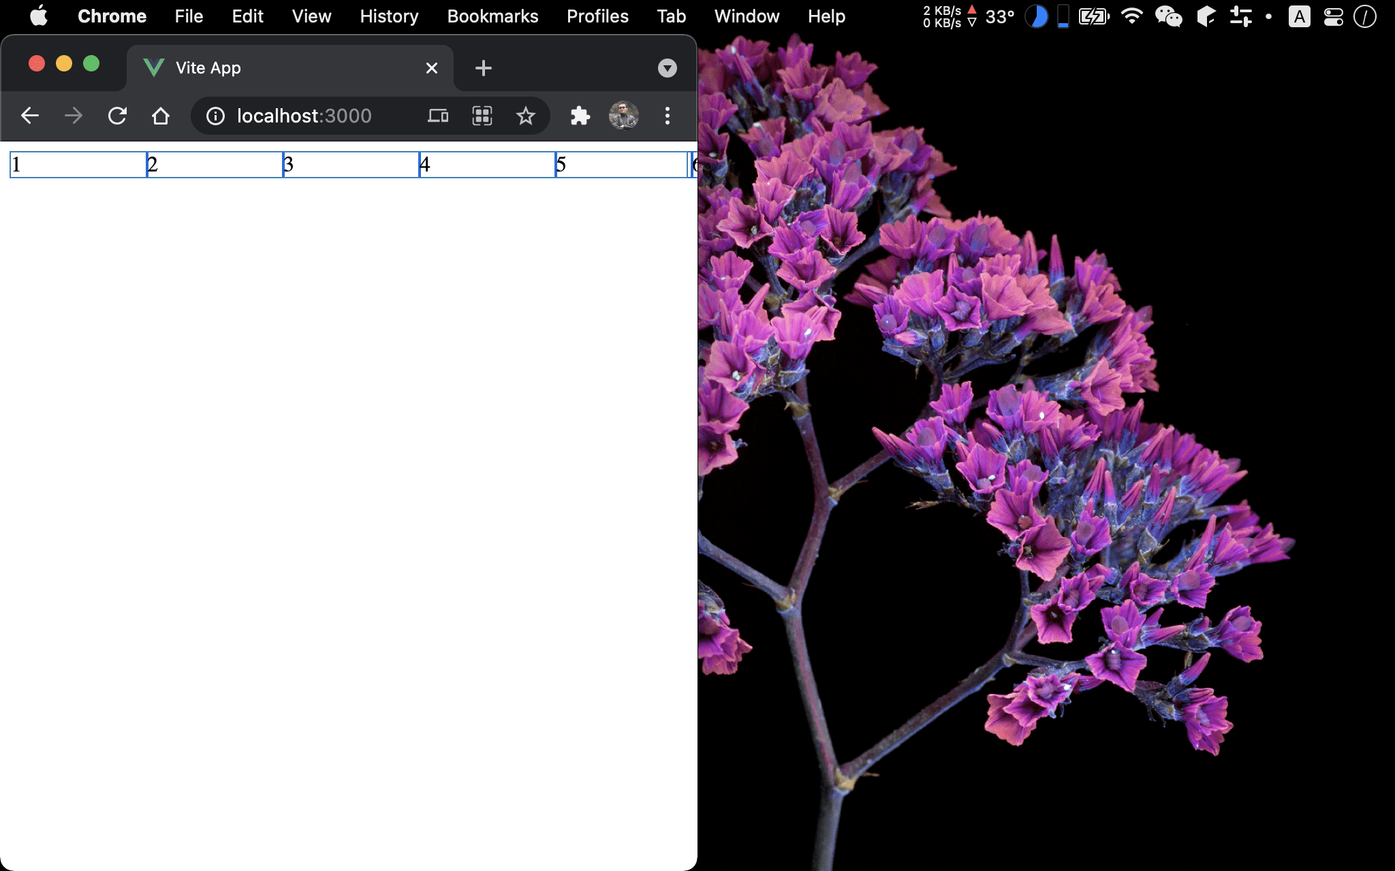Reload the localhost page
This screenshot has height=871, width=1395.
click(117, 116)
